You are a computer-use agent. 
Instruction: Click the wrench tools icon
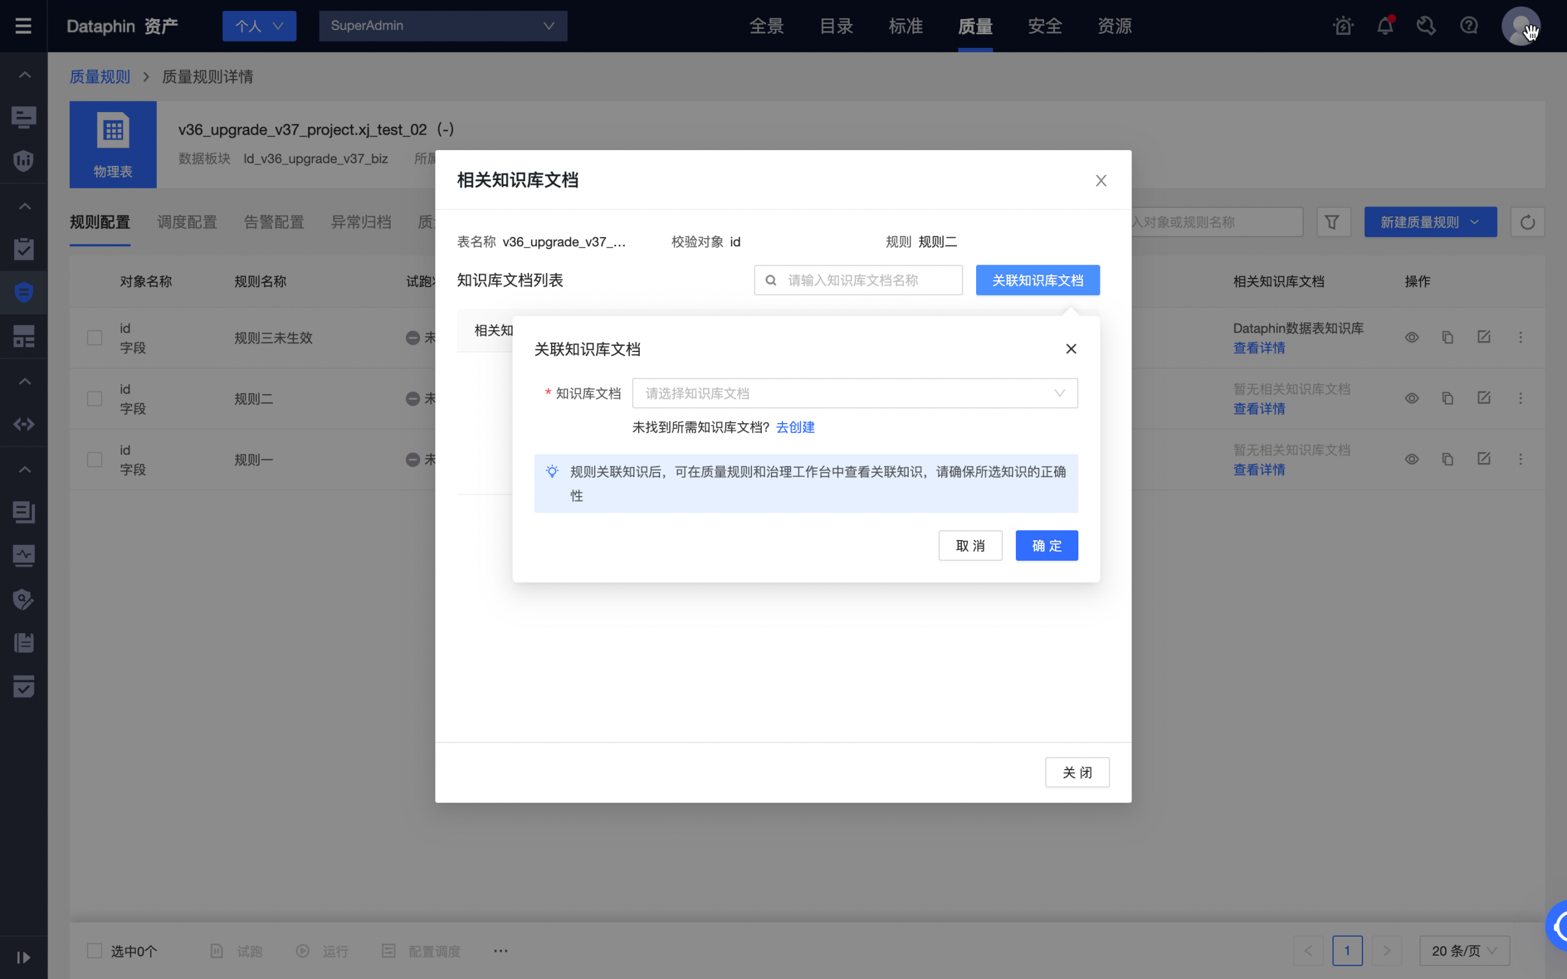click(1427, 26)
